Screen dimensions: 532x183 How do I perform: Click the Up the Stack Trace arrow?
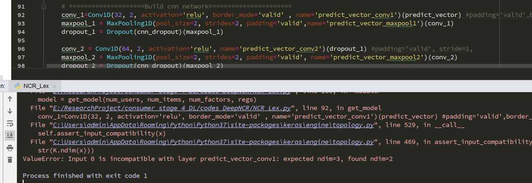coord(10,99)
